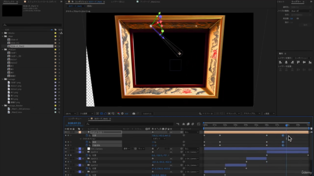Image resolution: width=314 pixels, height=176 pixels.
Task: Open the スポット light type dropdown
Action: tap(159, 139)
